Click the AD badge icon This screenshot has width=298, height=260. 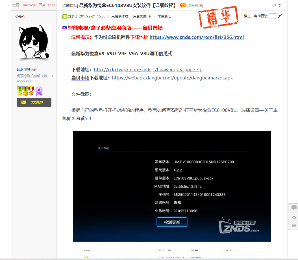coord(65,28)
